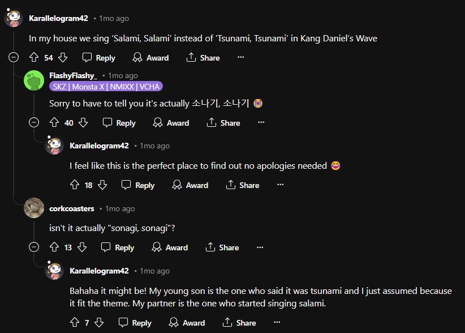Upvote the 'Salami, Salami' top comment
The width and height of the screenshot is (465, 333).
click(x=34, y=57)
